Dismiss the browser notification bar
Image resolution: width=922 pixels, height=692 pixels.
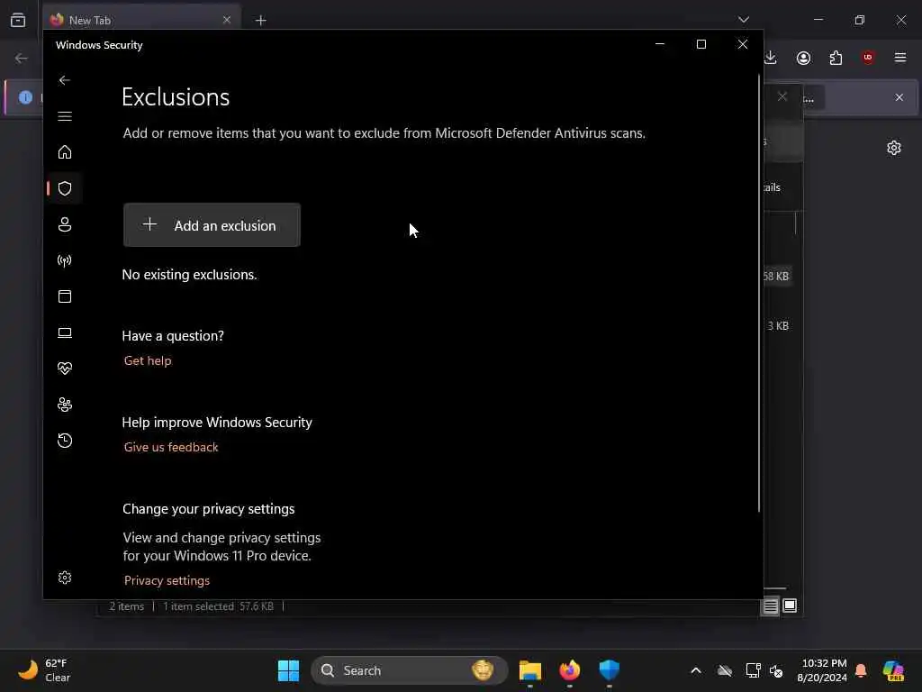tap(899, 97)
